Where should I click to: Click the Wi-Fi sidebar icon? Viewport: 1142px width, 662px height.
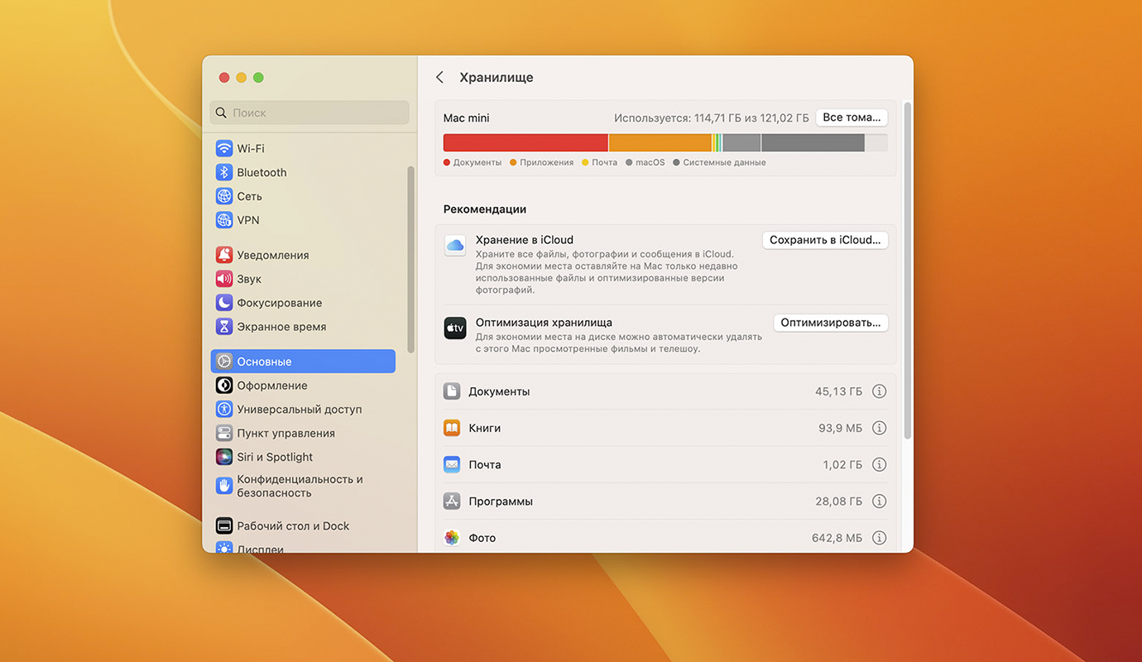point(224,148)
